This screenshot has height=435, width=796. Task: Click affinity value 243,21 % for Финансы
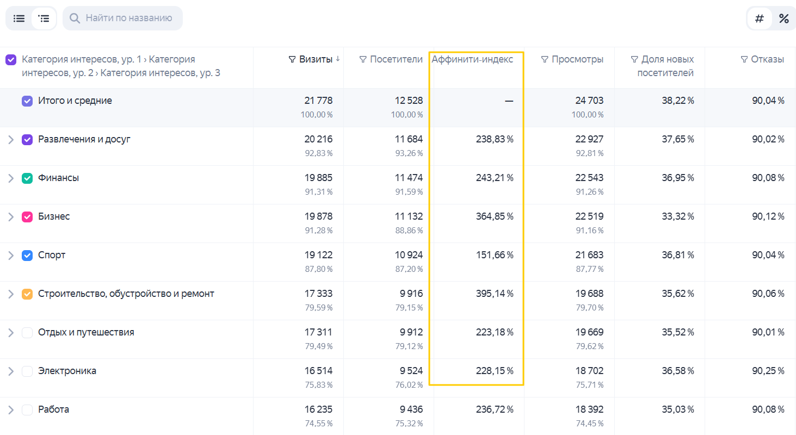(x=495, y=178)
